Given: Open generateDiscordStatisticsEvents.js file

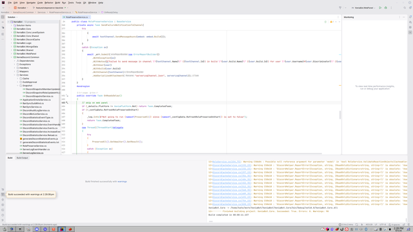Looking at the screenshot, I should (40, 139).
